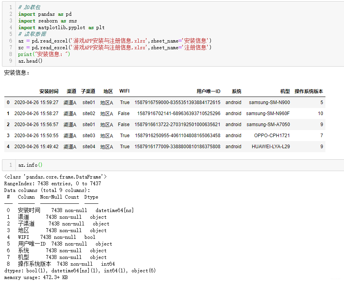Click True in the site03 row
Image resolution: width=344 pixels, height=283 pixels.
[125, 136]
